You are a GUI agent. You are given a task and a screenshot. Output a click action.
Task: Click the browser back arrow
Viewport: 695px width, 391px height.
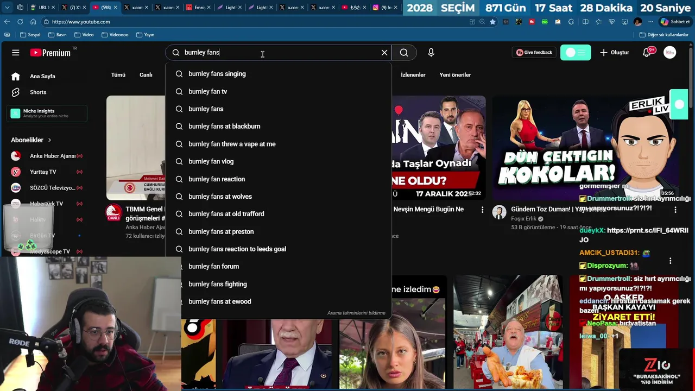(7, 22)
